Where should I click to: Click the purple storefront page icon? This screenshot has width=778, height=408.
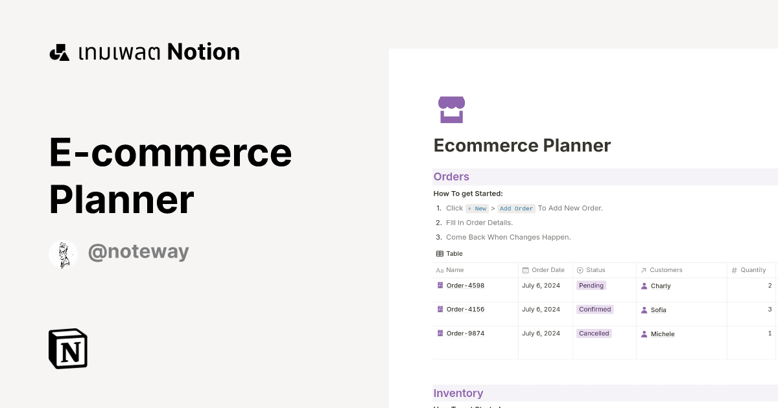451,109
